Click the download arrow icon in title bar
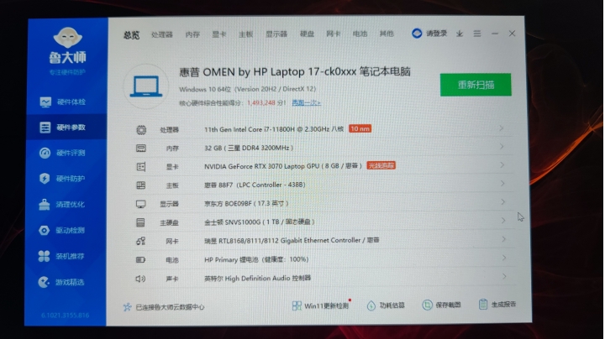 pyautogui.click(x=459, y=34)
